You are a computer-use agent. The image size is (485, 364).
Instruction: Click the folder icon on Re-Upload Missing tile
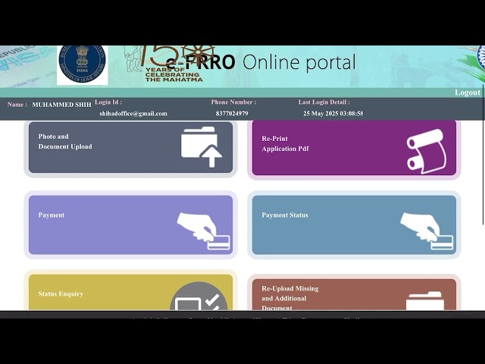[425, 300]
